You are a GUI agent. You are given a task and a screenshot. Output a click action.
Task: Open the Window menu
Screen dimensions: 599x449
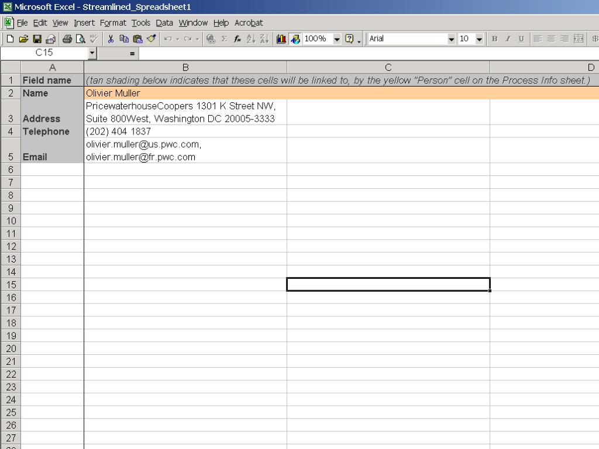pyautogui.click(x=193, y=23)
